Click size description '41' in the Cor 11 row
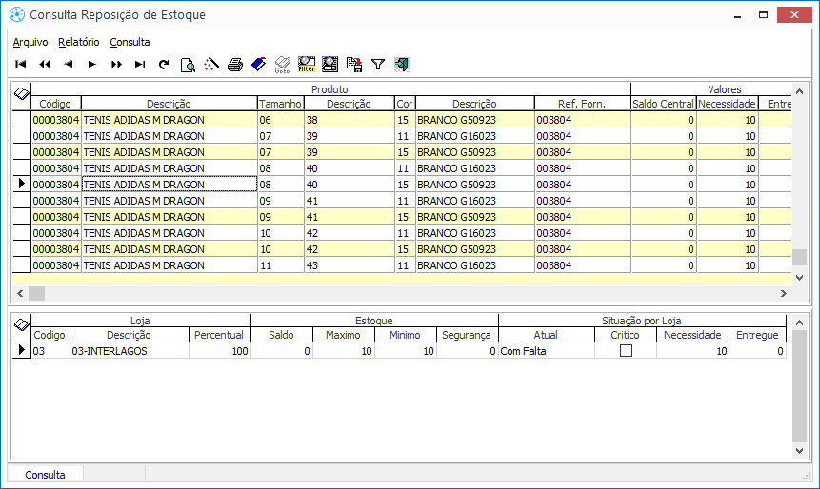Screen dimensions: 820x489 (349, 201)
